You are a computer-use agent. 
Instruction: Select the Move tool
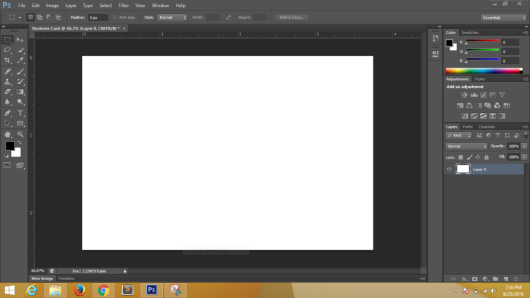coord(20,40)
